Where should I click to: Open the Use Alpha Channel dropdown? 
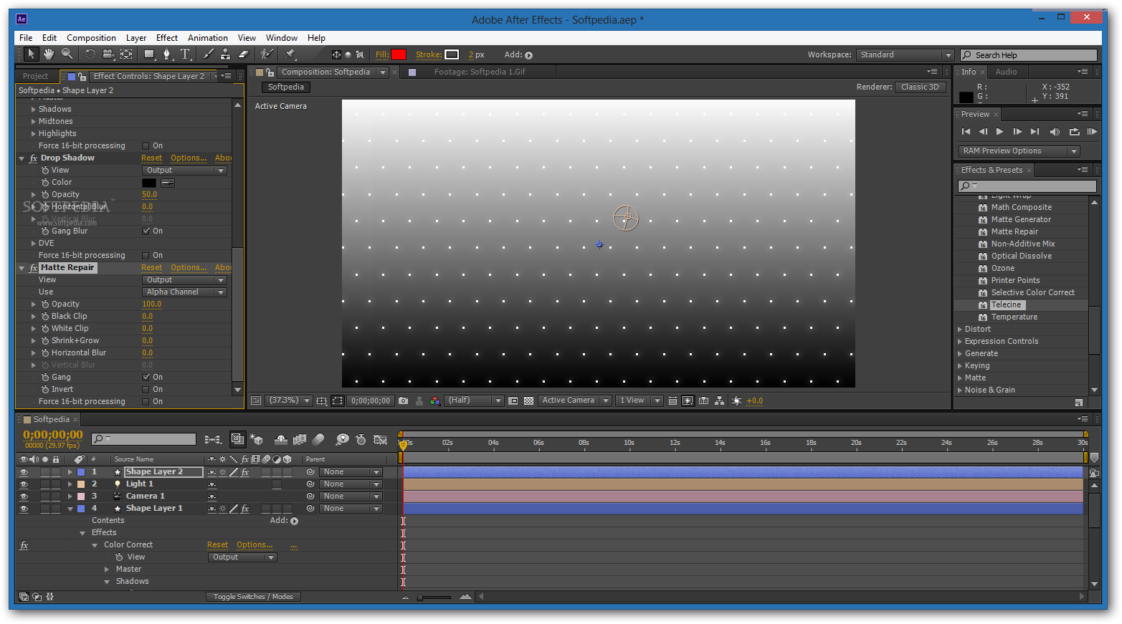(x=185, y=292)
